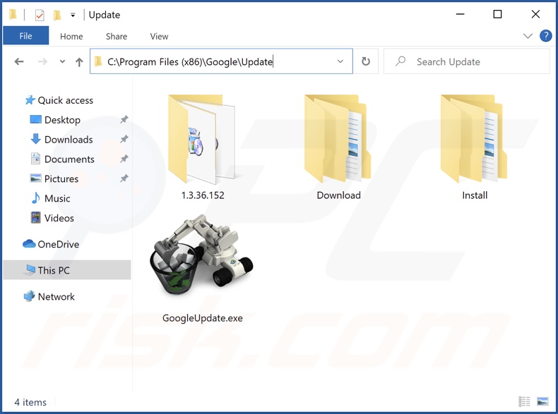The image size is (558, 414).
Task: Click the Download folder name label
Action: tap(338, 195)
